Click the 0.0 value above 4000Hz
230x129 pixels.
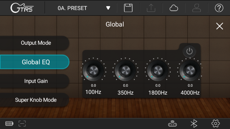(190, 85)
